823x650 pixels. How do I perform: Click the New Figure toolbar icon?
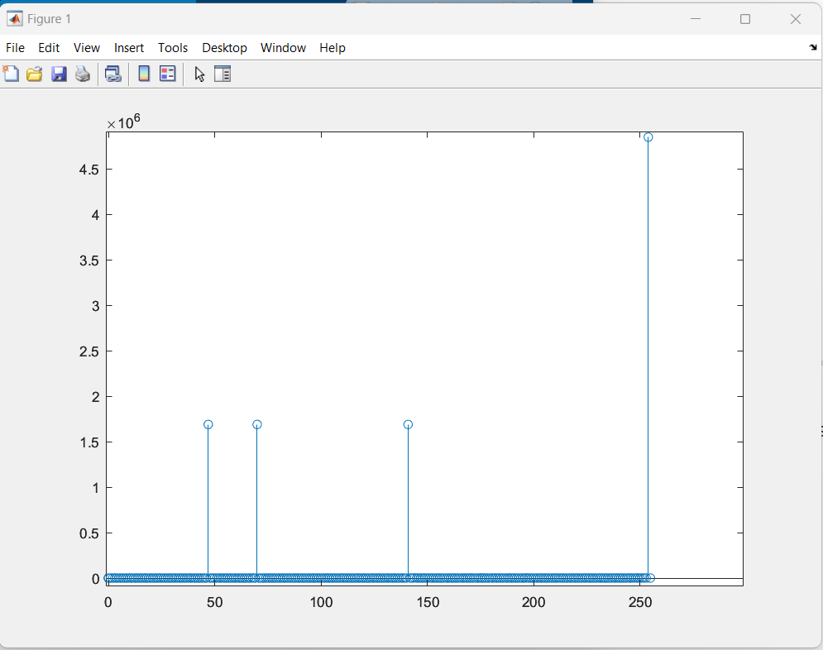11,74
